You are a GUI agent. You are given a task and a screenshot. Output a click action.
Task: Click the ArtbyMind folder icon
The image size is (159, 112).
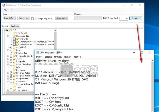click(14, 47)
